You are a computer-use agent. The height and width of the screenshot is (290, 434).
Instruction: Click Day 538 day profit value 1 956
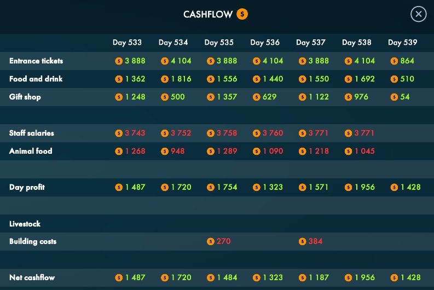[364, 188]
